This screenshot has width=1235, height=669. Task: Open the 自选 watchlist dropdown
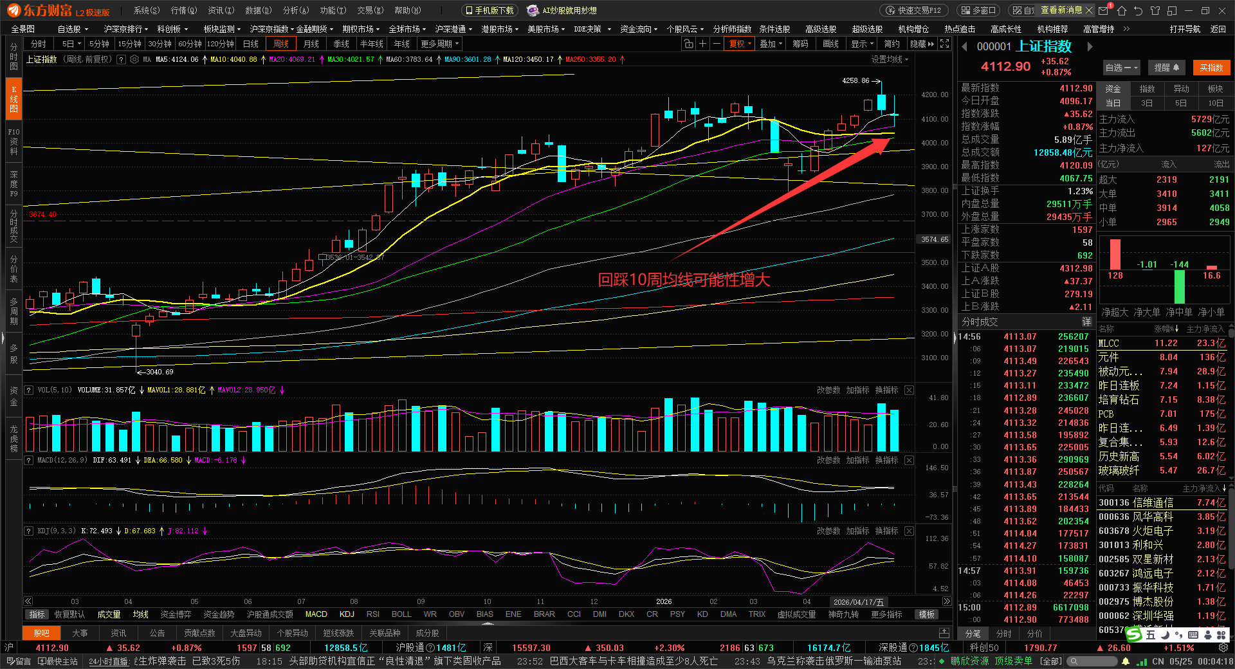[x=1121, y=68]
